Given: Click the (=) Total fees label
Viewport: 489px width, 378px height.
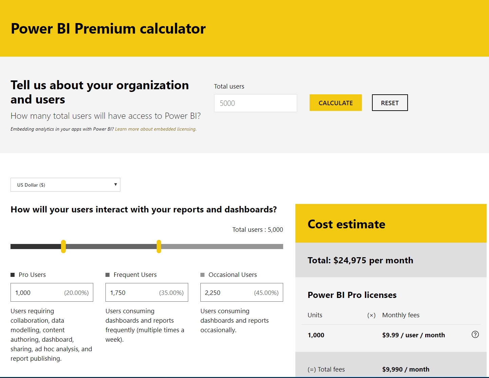Looking at the screenshot, I should point(326,369).
